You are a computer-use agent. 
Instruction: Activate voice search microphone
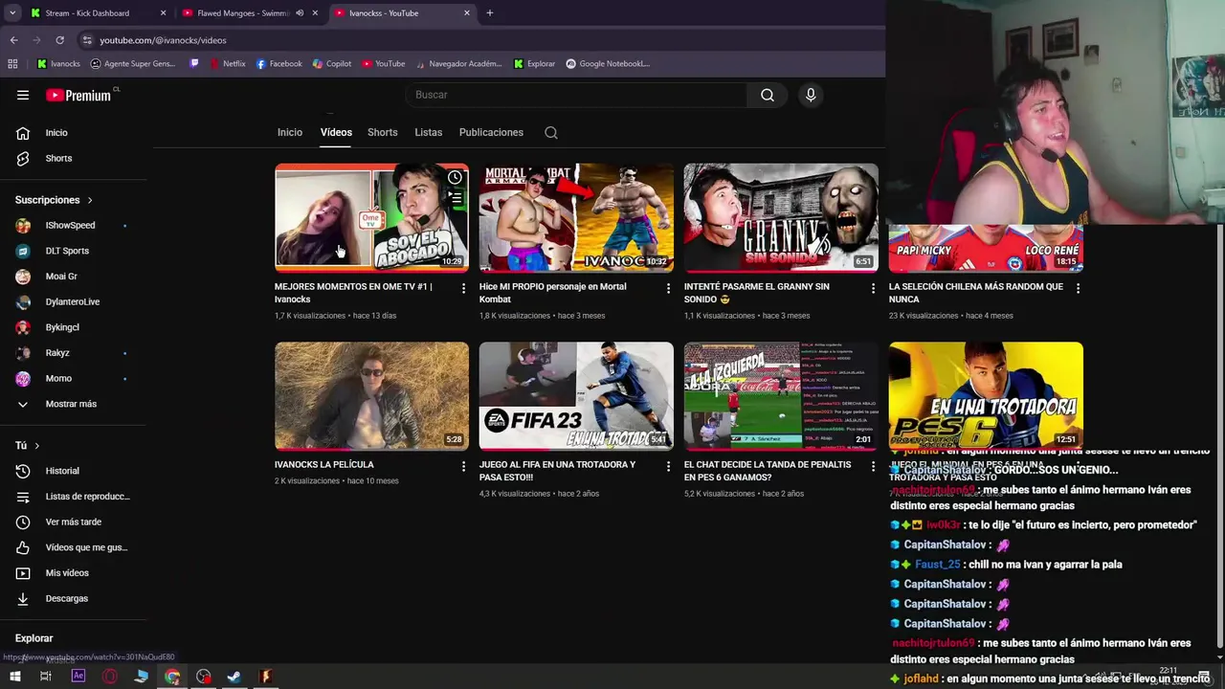click(x=811, y=95)
